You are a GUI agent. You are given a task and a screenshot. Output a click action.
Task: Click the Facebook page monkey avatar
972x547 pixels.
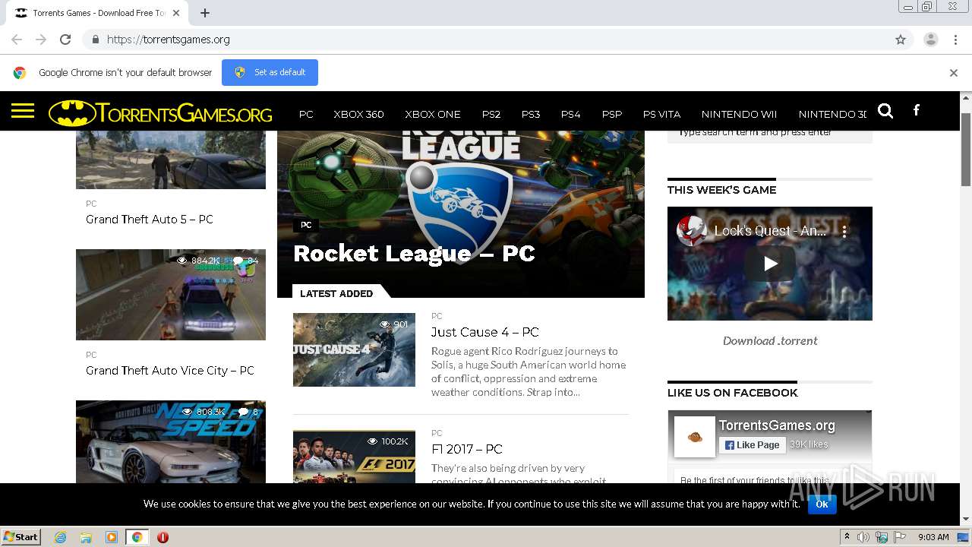[x=695, y=437]
